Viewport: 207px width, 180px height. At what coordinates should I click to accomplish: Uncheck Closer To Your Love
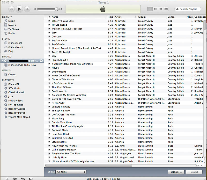49,21
